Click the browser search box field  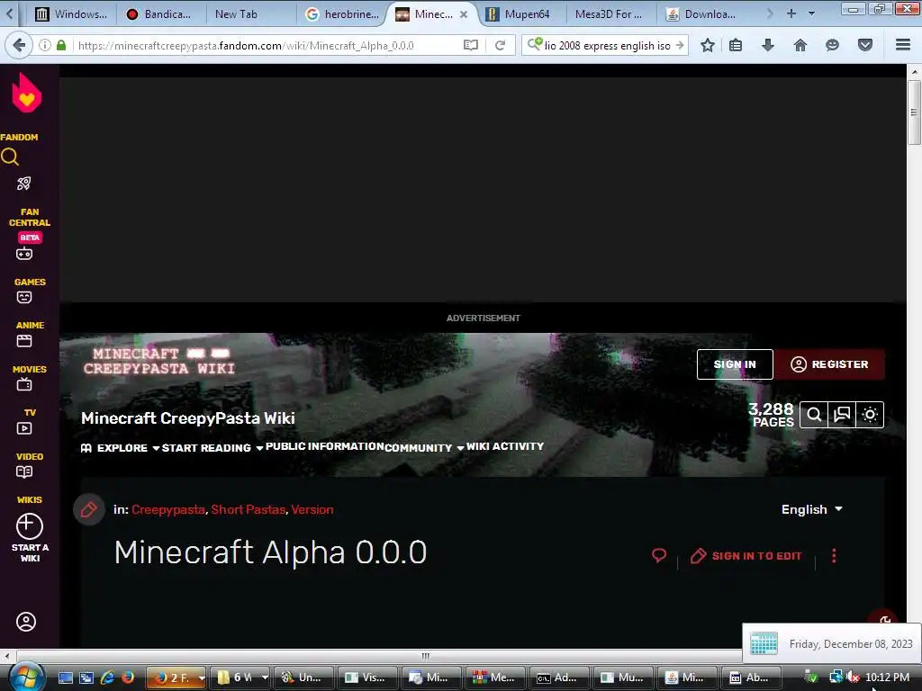tap(606, 45)
